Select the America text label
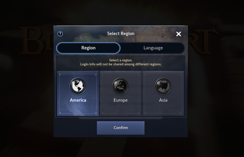 click(78, 100)
